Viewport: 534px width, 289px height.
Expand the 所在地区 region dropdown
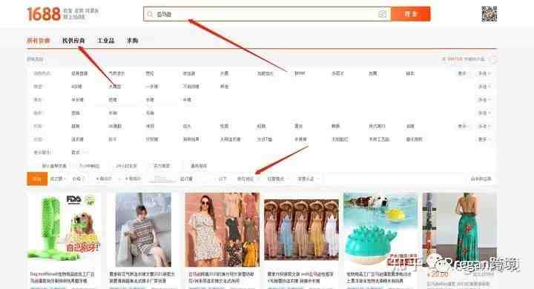pyautogui.click(x=248, y=179)
